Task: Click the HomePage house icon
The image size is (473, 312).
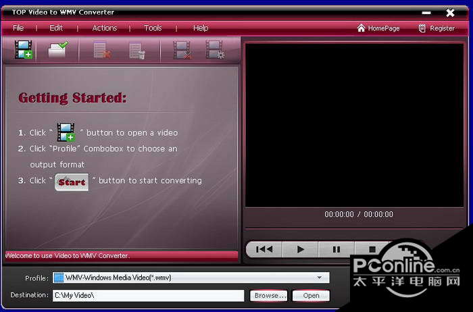Action: coord(361,28)
